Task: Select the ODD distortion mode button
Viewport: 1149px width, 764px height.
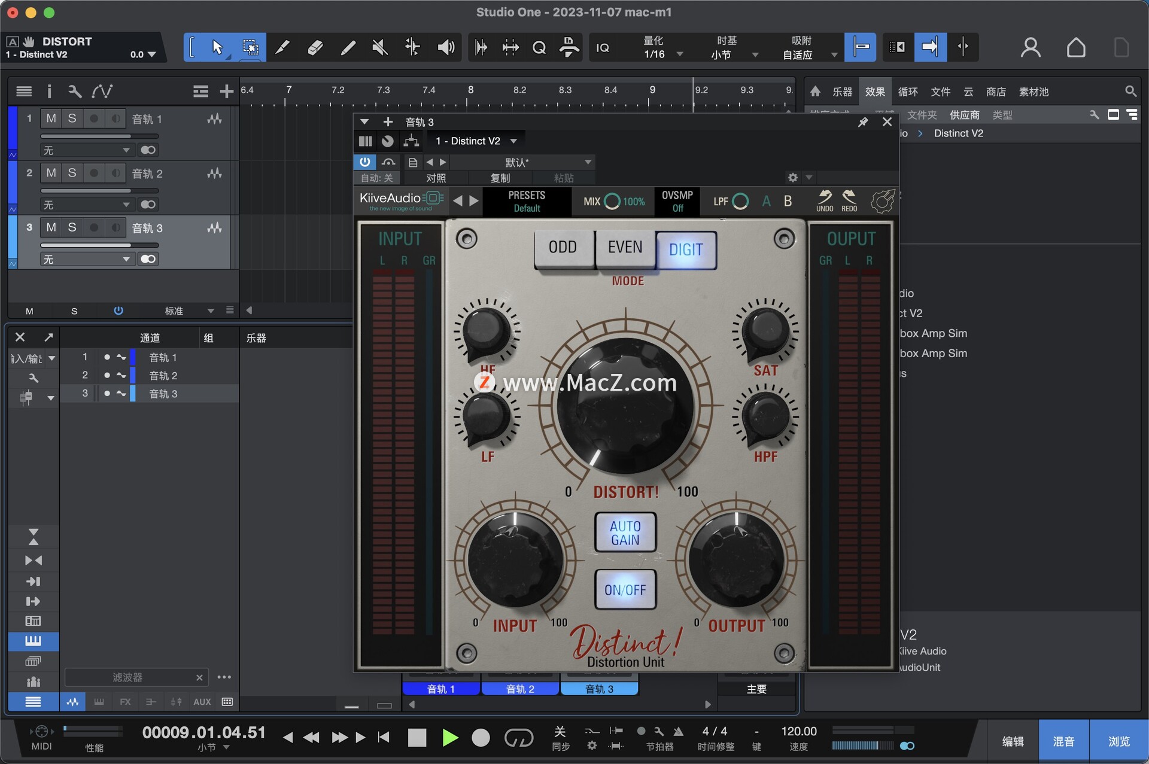Action: (x=563, y=248)
